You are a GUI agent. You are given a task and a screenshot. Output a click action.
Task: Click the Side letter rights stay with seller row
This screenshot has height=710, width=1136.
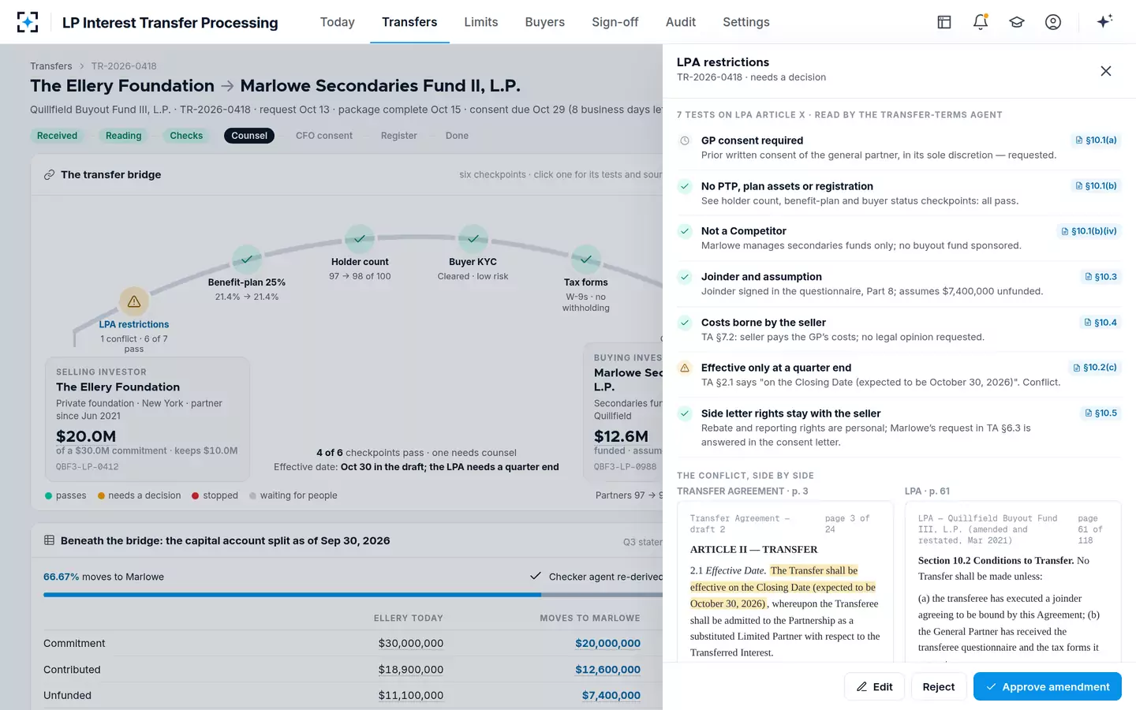(x=899, y=428)
